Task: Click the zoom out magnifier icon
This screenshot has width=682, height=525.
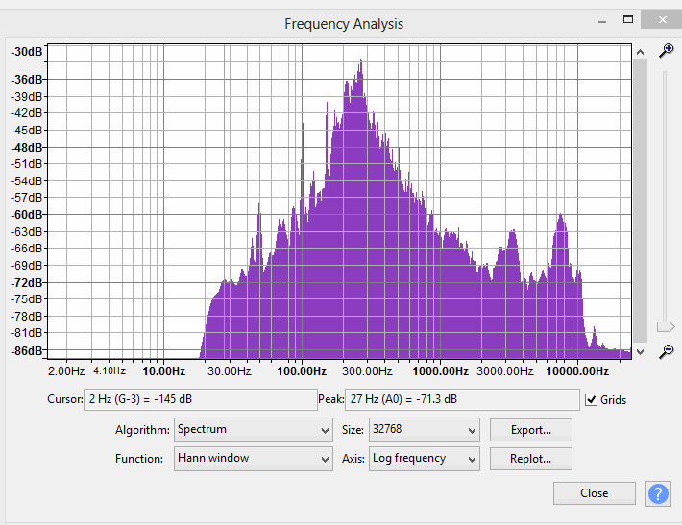Action: tap(666, 351)
